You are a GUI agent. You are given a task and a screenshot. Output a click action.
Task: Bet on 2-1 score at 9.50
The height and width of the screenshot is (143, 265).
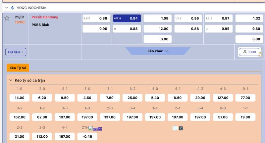(65, 98)
